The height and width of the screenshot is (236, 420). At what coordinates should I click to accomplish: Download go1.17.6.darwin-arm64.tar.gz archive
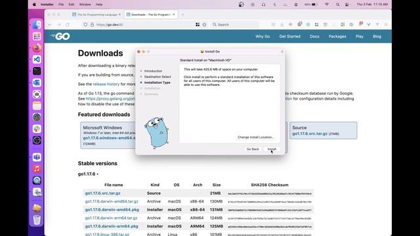[111, 218]
